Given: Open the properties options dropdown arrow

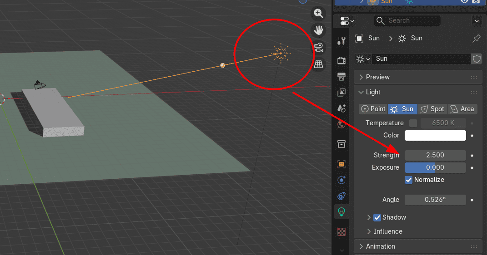Looking at the screenshot, I should pos(477,21).
